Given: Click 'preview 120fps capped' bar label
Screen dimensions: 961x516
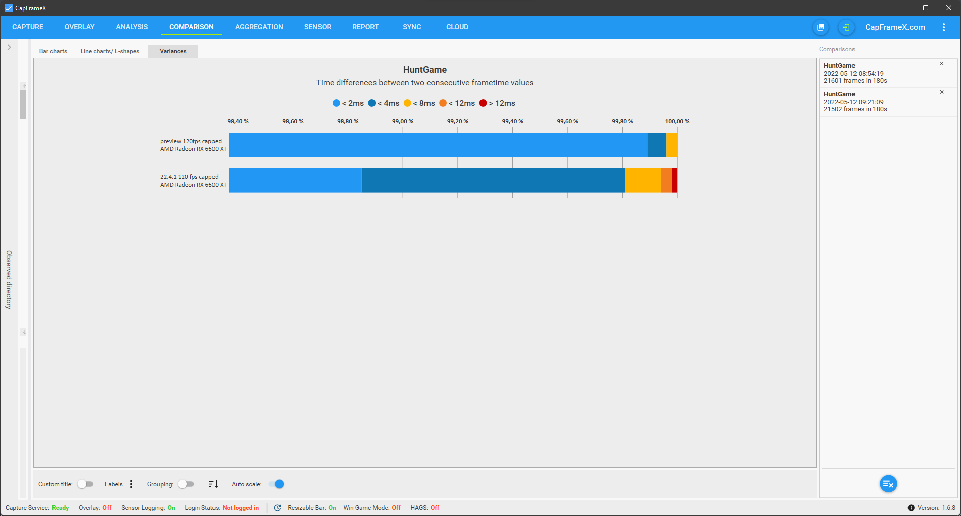Looking at the screenshot, I should 191,141.
